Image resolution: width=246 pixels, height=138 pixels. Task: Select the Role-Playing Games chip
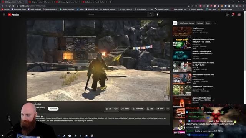click(x=186, y=23)
